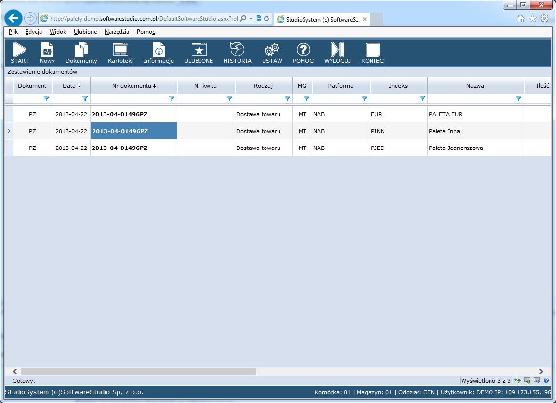Open the Widok menu

(58, 31)
